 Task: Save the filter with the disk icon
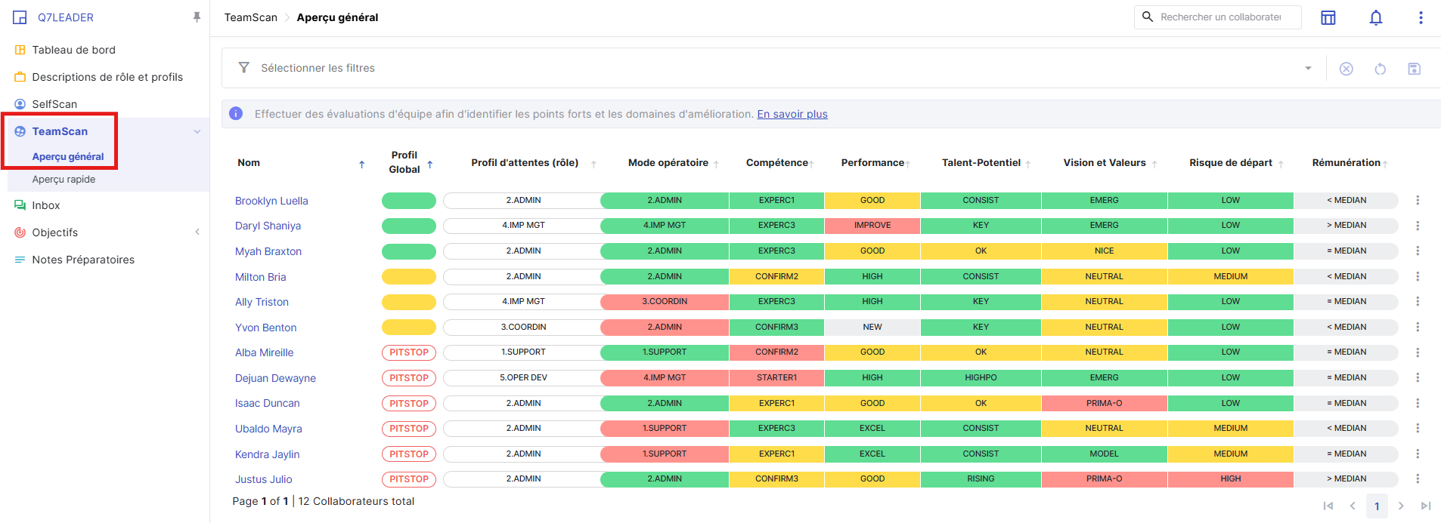[x=1414, y=69]
